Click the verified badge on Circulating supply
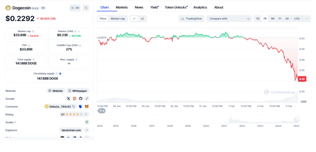This screenshot has width=316, height=152. 60,74
